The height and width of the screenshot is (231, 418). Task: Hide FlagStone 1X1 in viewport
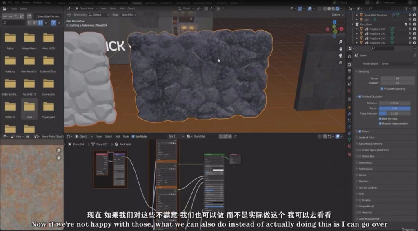click(410, 29)
